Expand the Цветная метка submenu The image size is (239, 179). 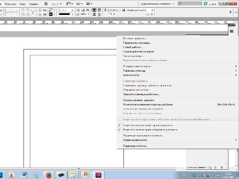(x=177, y=75)
